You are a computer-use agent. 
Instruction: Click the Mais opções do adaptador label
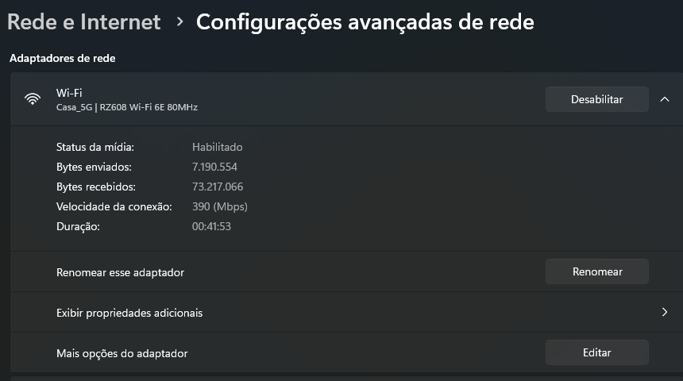click(122, 353)
